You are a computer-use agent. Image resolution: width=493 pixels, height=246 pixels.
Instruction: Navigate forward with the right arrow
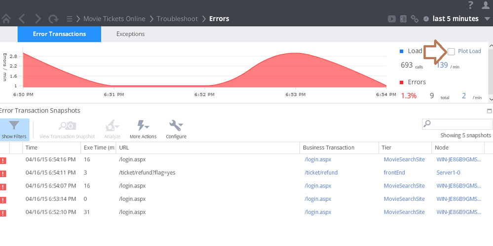[x=38, y=19]
